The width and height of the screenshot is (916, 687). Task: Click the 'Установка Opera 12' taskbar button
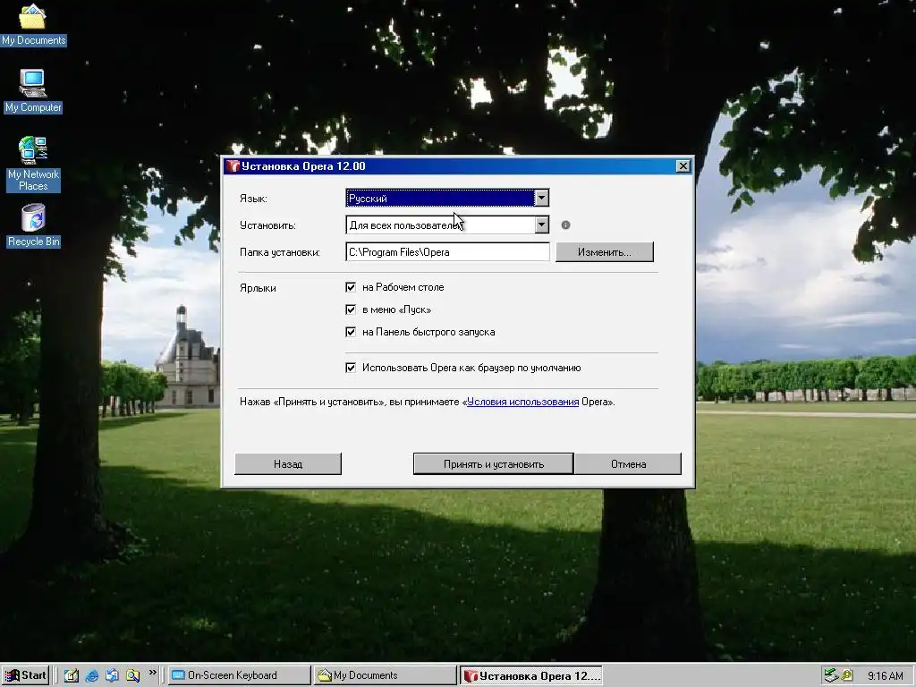(531, 675)
